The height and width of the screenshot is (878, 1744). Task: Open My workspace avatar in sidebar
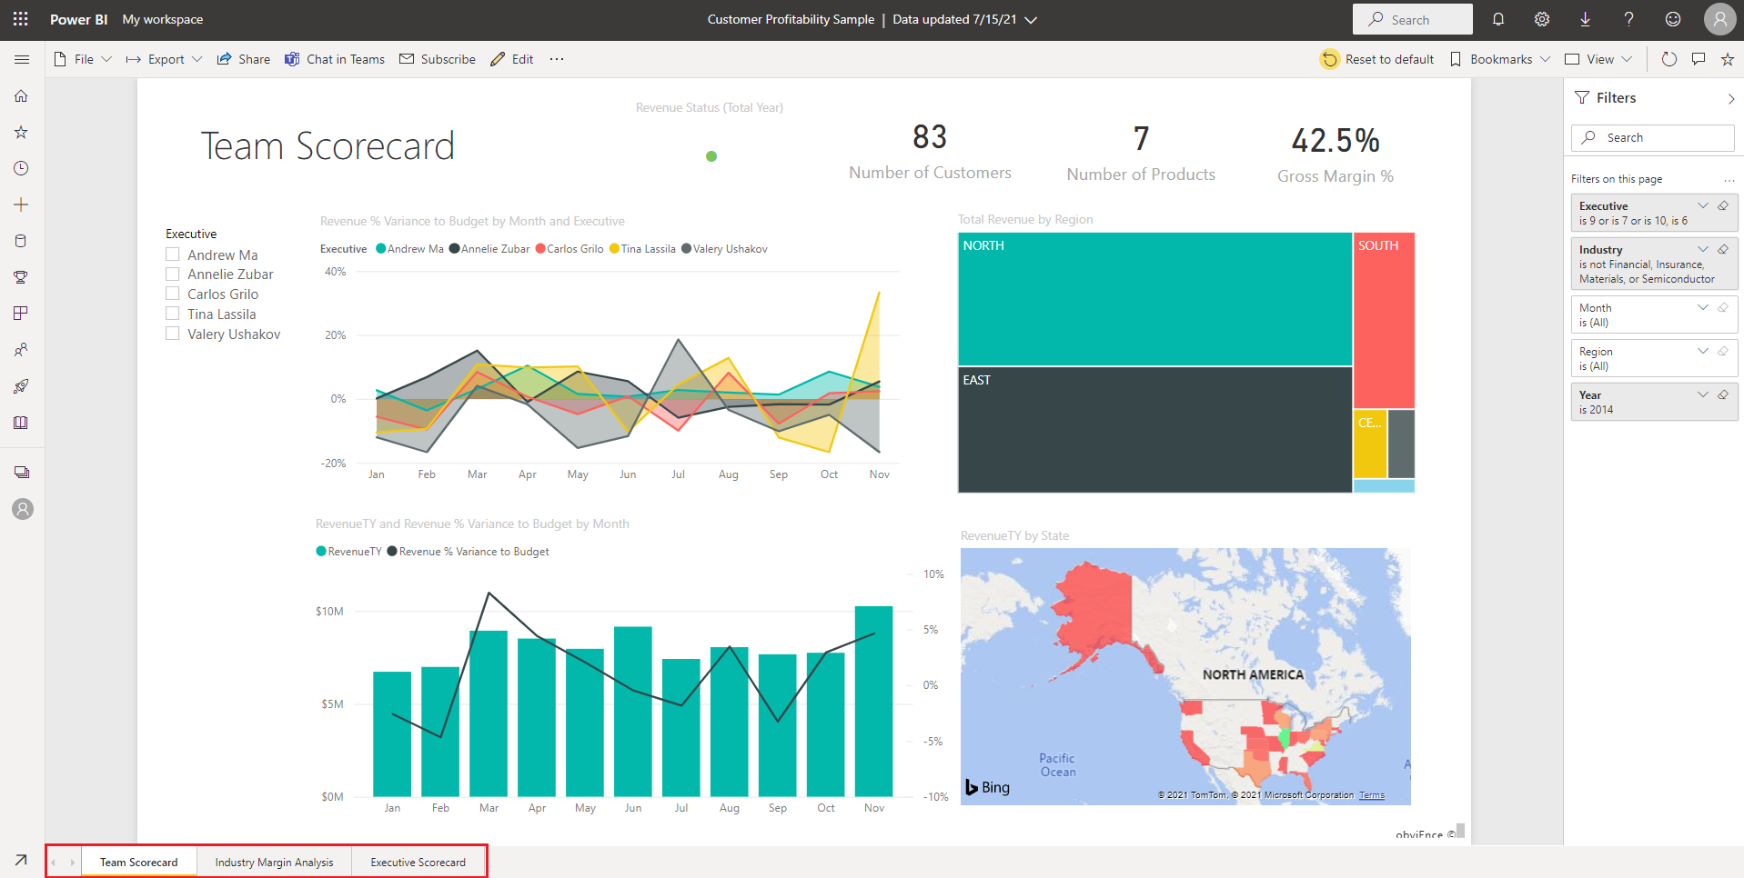23,509
